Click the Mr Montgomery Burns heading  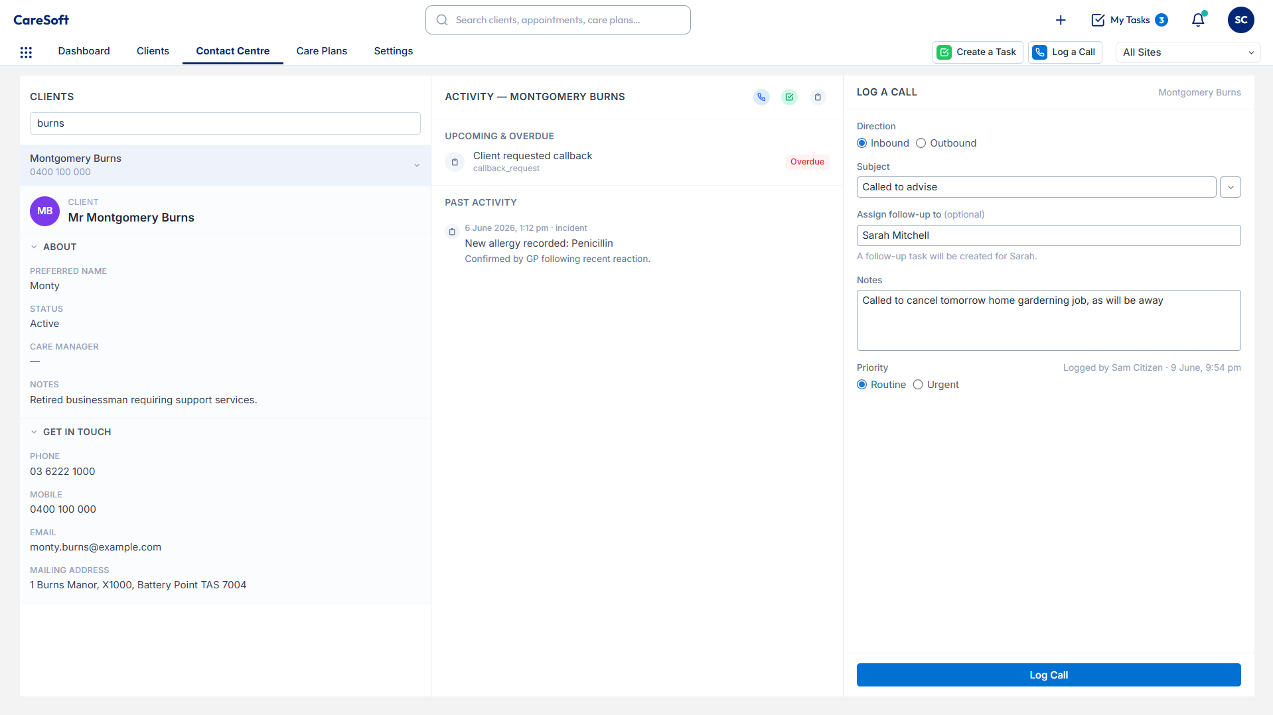[x=131, y=218]
